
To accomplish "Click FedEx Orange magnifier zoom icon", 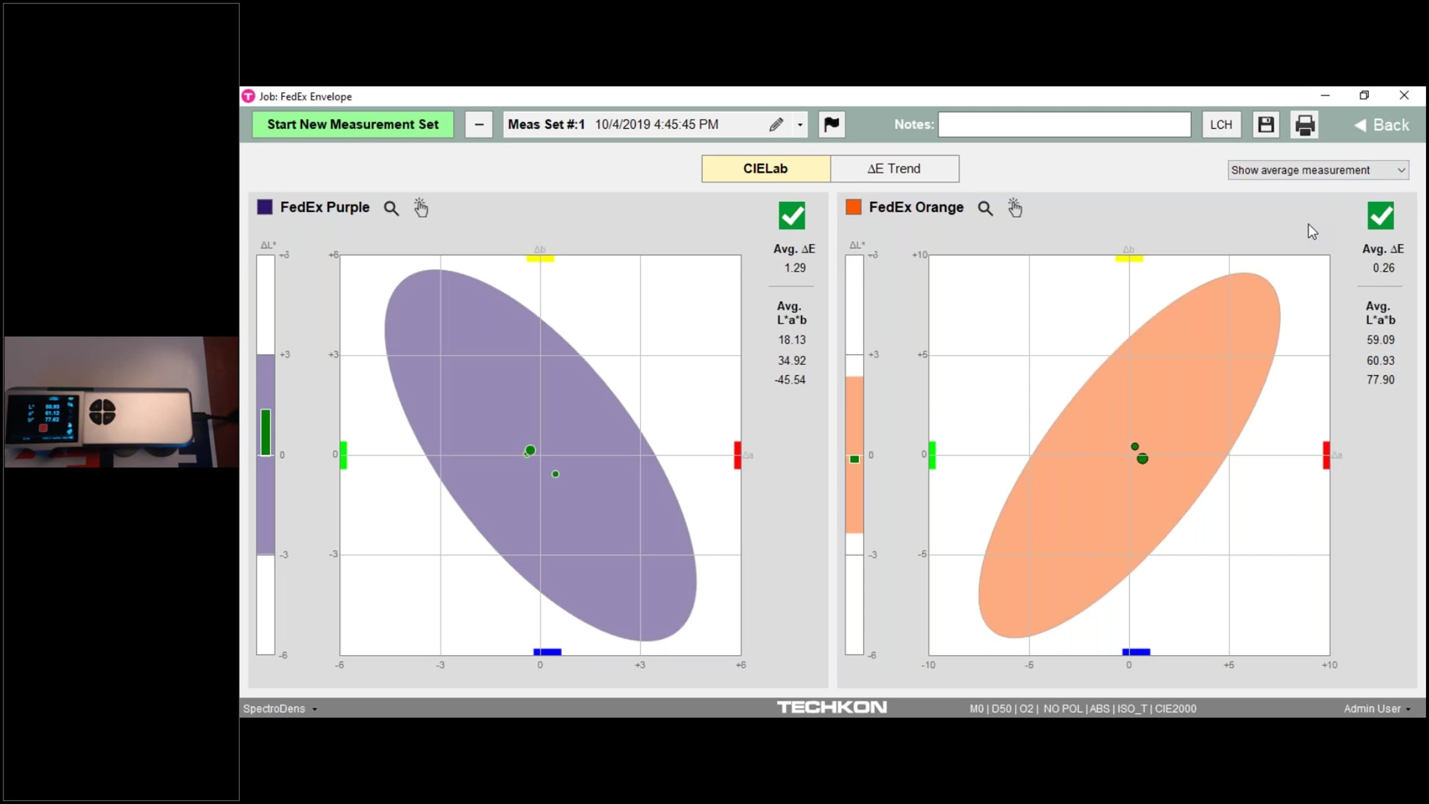I will pos(985,208).
